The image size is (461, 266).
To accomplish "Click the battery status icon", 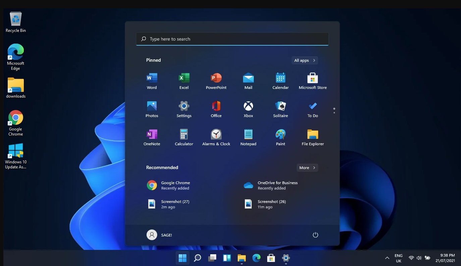I will coord(427,258).
